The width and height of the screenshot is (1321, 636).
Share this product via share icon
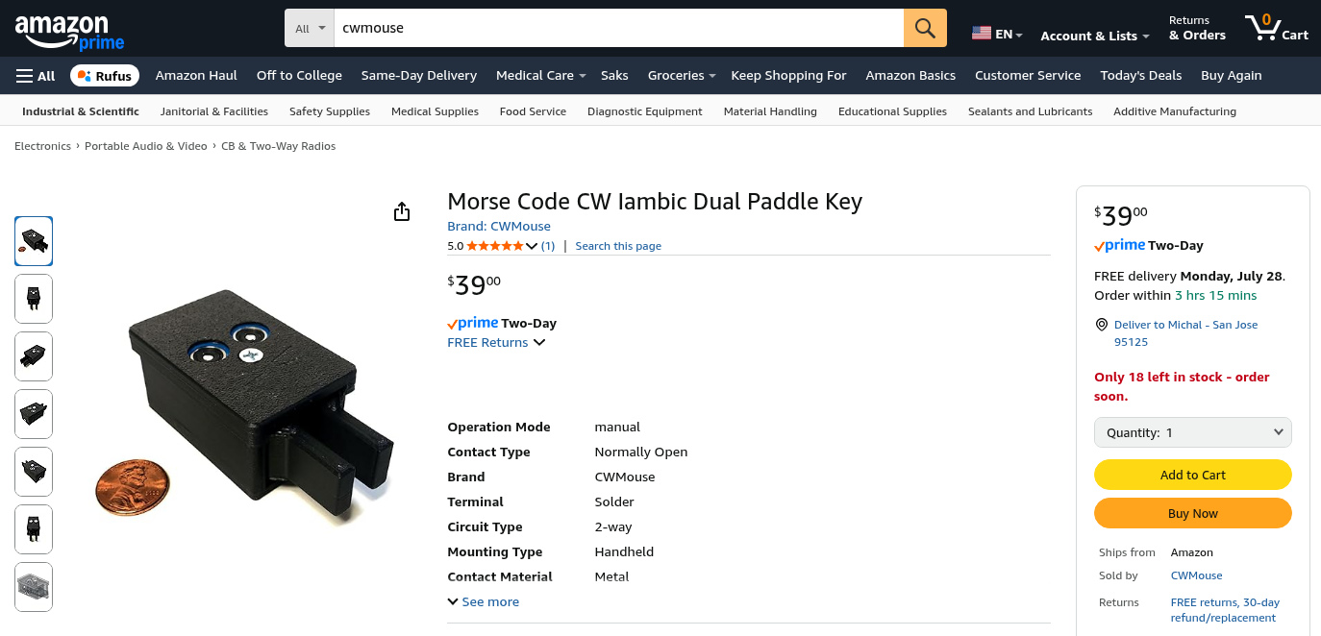[402, 211]
